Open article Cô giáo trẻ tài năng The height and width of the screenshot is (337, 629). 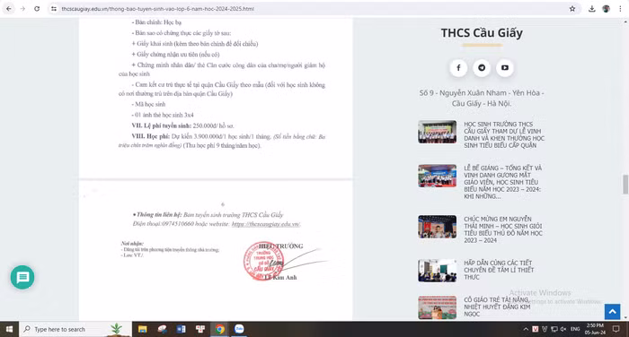pyautogui.click(x=497, y=307)
